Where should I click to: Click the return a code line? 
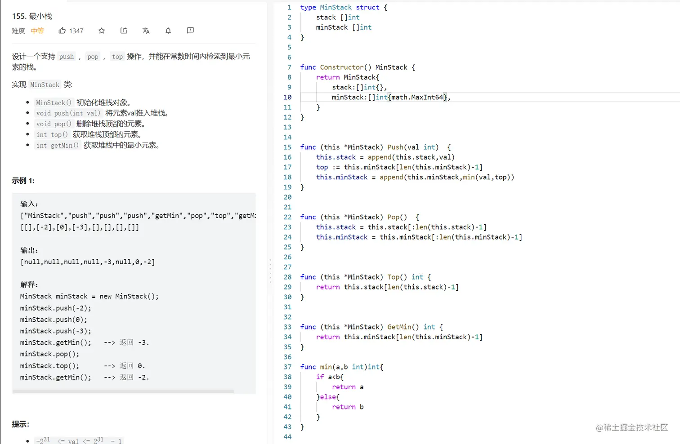pos(348,387)
